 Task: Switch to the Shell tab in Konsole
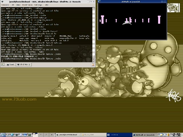pyautogui.click(x=10, y=65)
